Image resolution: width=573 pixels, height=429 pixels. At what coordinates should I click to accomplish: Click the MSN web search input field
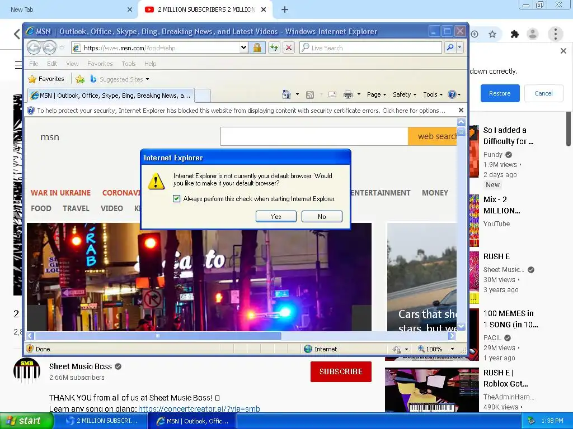314,136
